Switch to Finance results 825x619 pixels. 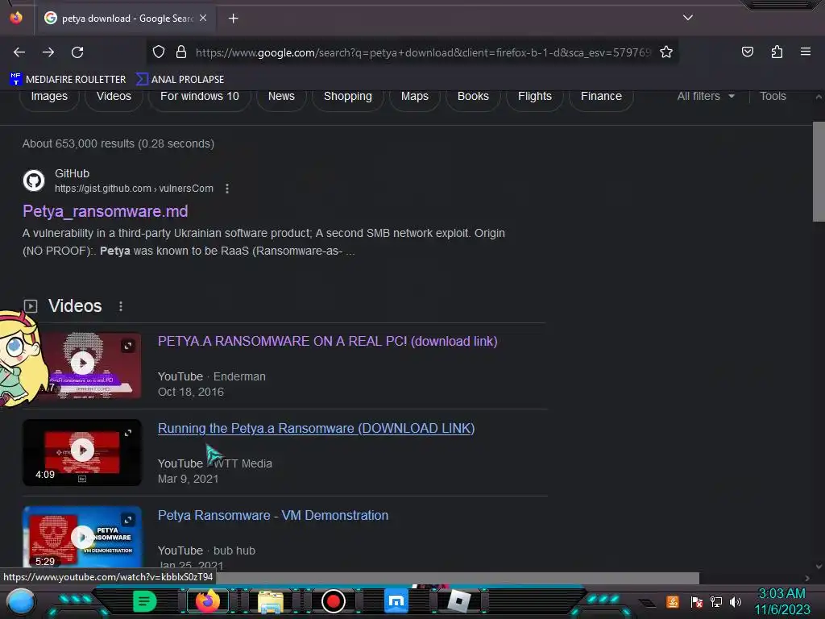pyautogui.click(x=601, y=97)
